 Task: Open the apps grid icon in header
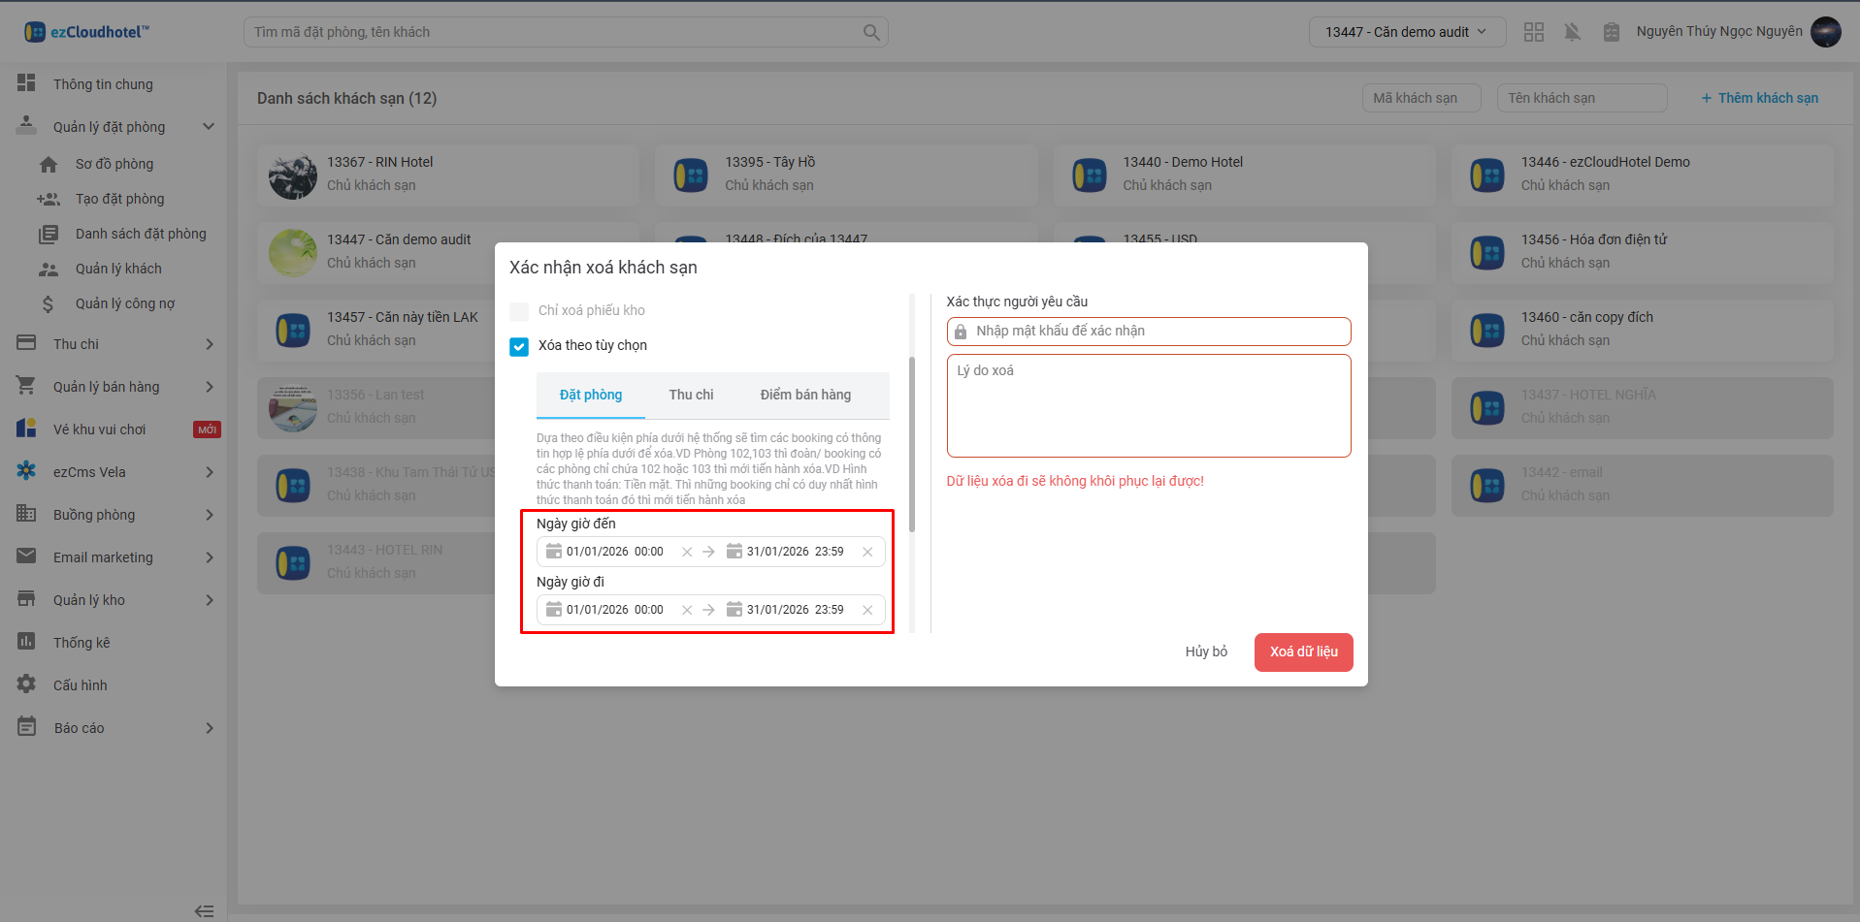[x=1534, y=32]
